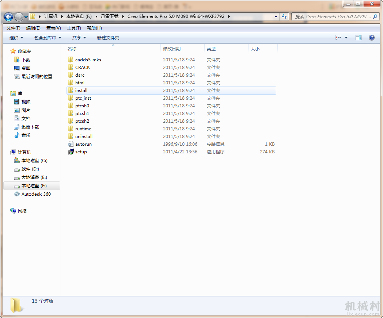The height and width of the screenshot is (318, 383).
Task: Open the 编辑(E) menu
Action: [33, 28]
